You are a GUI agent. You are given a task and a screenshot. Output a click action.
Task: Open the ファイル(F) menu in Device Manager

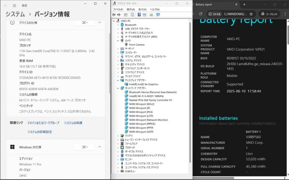click(x=118, y=10)
